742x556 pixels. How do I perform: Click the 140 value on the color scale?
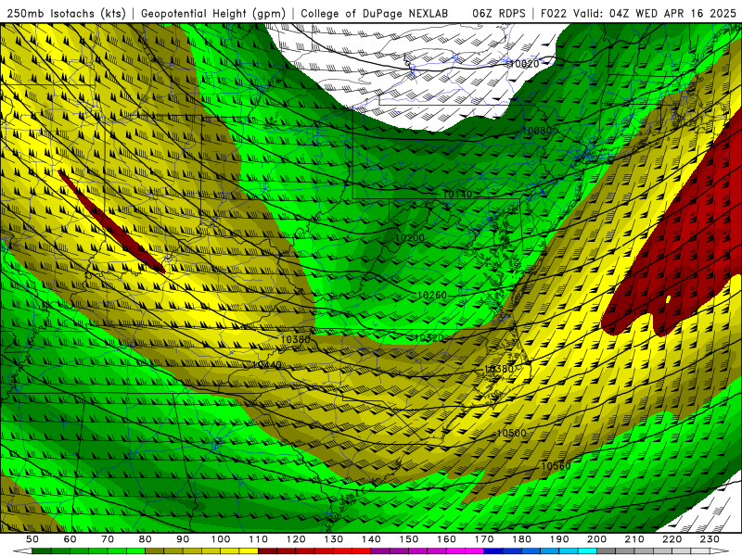pyautogui.click(x=372, y=539)
